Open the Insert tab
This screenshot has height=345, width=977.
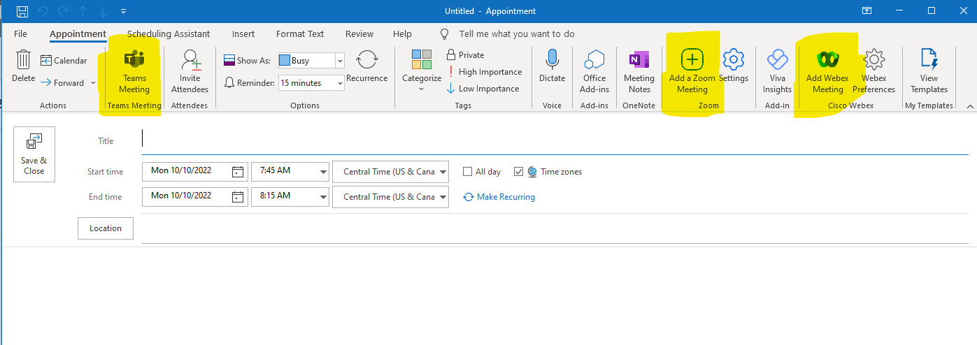pos(243,34)
